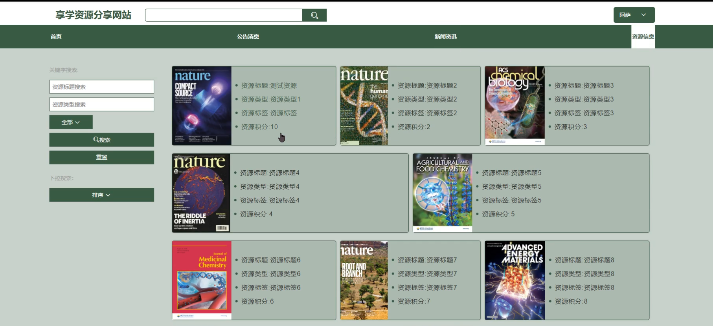Focus the 资源类型搜索 input field

pos(101,104)
